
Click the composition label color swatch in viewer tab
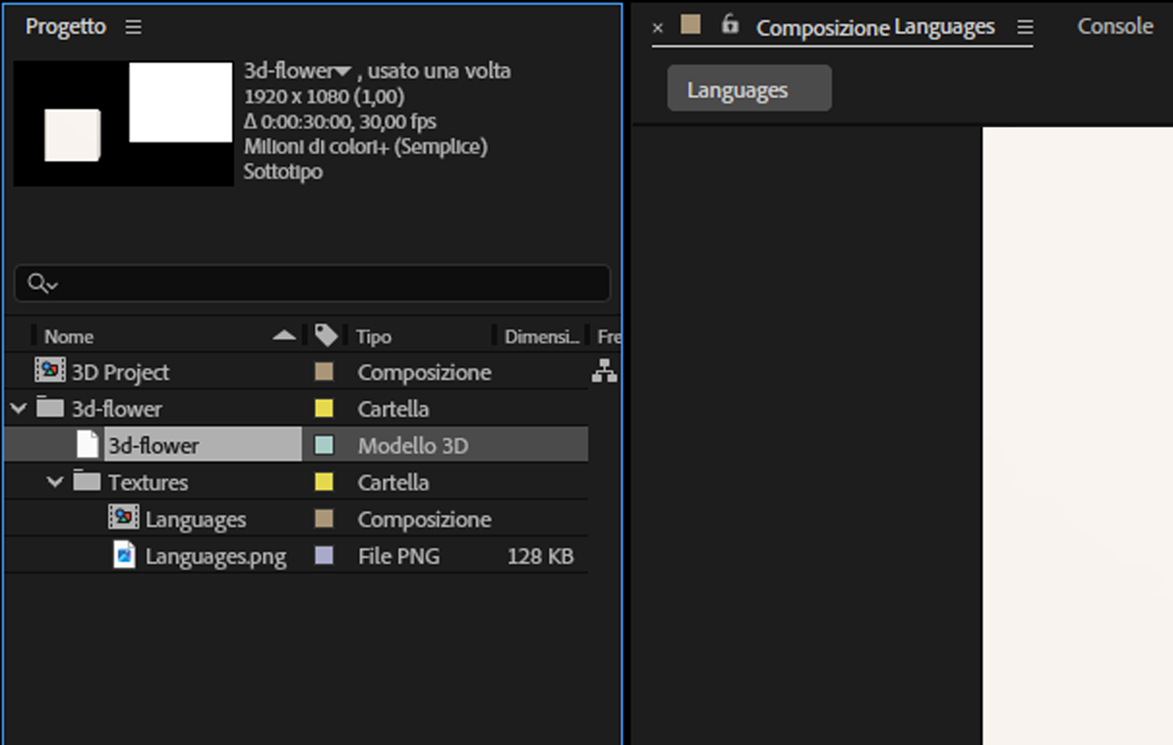click(x=691, y=25)
